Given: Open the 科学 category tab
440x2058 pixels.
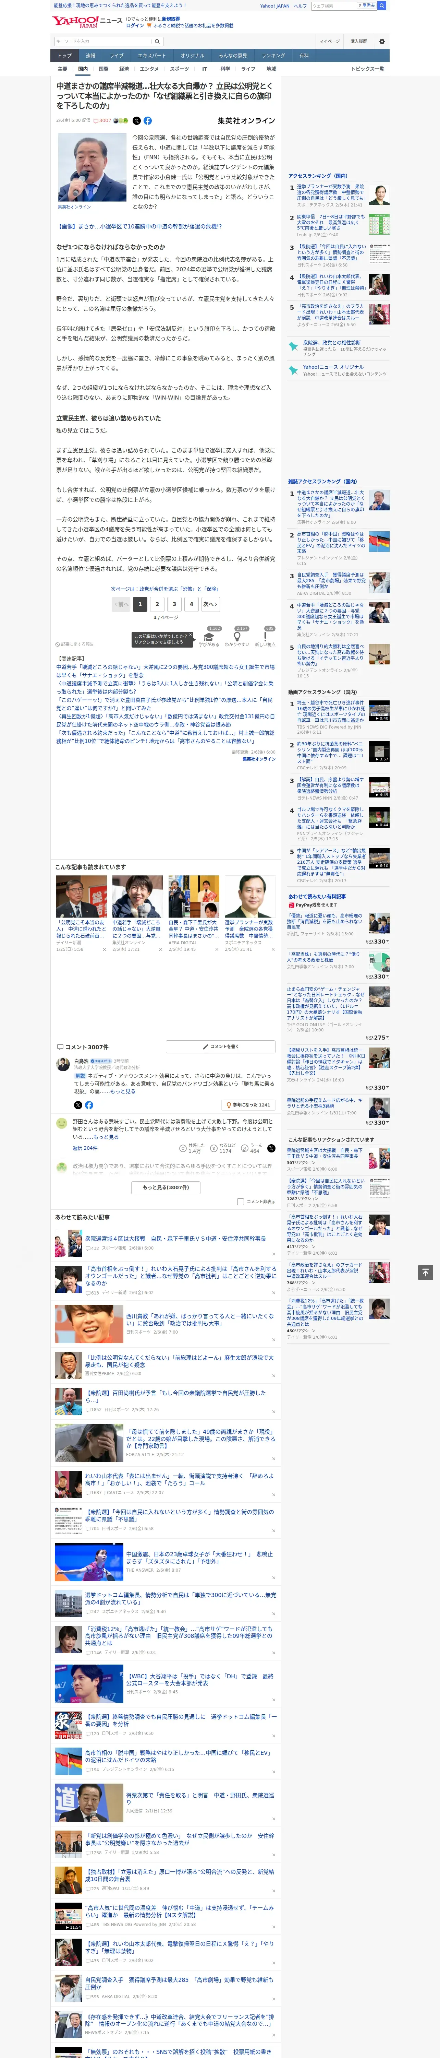Looking at the screenshot, I should click(225, 70).
